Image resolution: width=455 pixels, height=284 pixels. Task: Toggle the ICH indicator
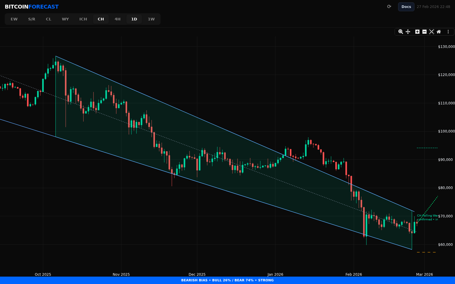point(83,19)
